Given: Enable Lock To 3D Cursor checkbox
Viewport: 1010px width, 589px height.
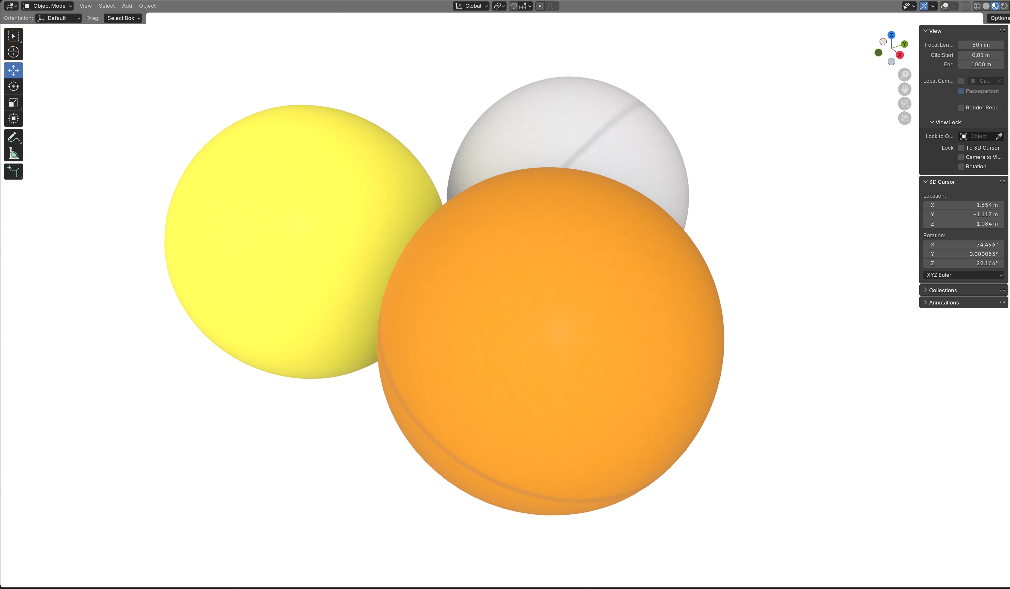Looking at the screenshot, I should [961, 148].
